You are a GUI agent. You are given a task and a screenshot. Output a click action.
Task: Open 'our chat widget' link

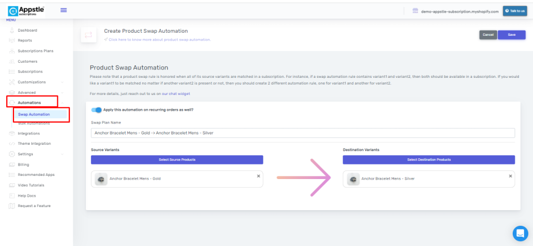coord(176,93)
